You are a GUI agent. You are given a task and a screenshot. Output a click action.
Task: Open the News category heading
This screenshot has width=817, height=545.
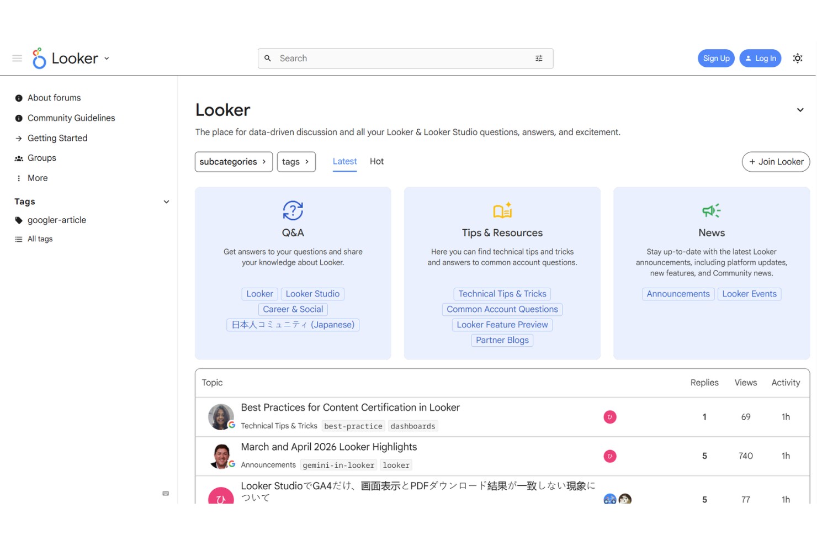712,233
